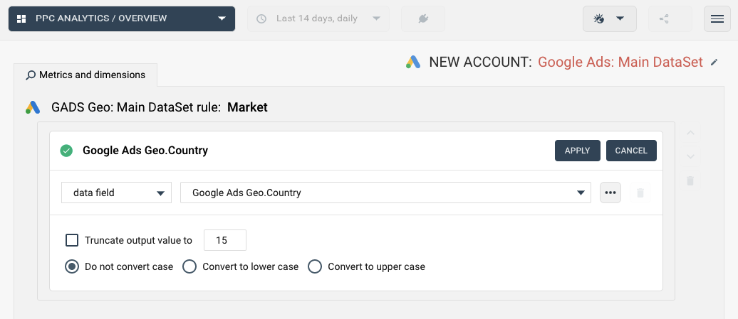
Task: Click the truncate length field showing 15
Action: [x=225, y=240]
